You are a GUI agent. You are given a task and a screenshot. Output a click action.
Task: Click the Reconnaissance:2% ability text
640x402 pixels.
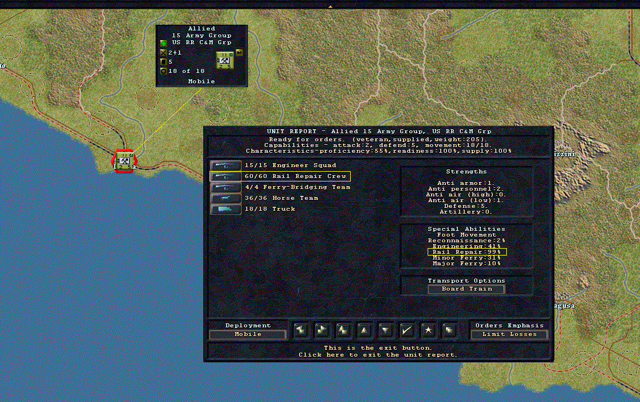click(x=467, y=241)
